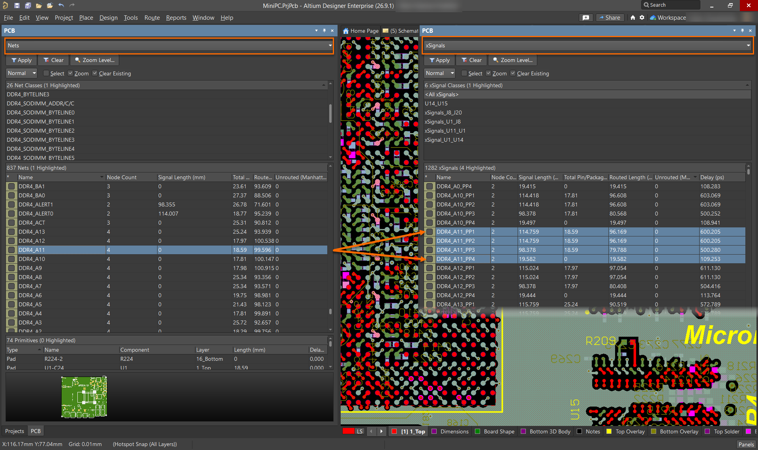Close the right PCB panel
The image size is (758, 450).
click(750, 31)
